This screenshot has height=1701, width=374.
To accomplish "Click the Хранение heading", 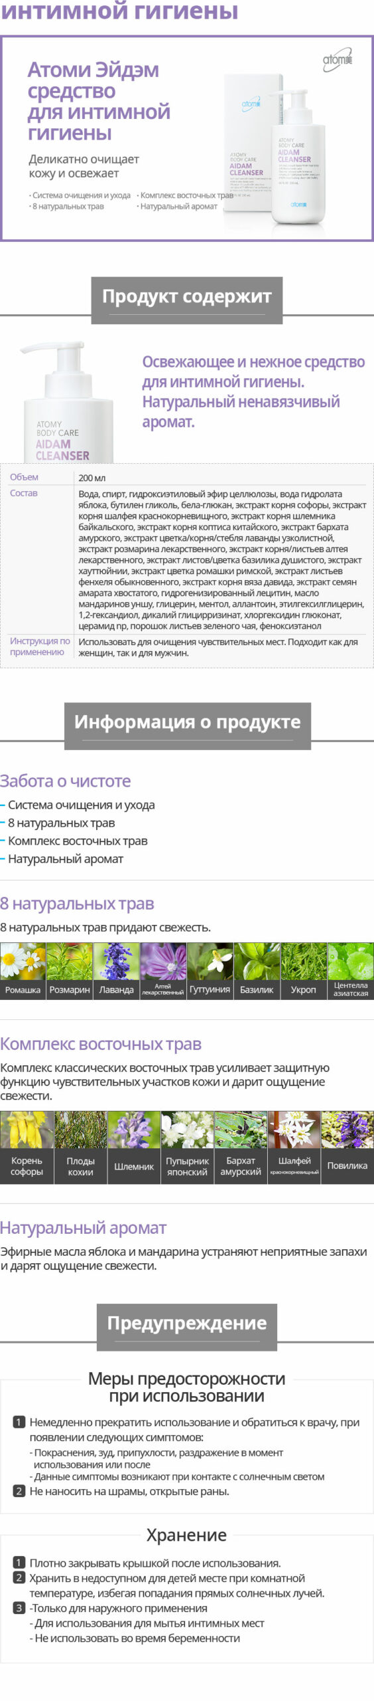I will coord(187,1535).
